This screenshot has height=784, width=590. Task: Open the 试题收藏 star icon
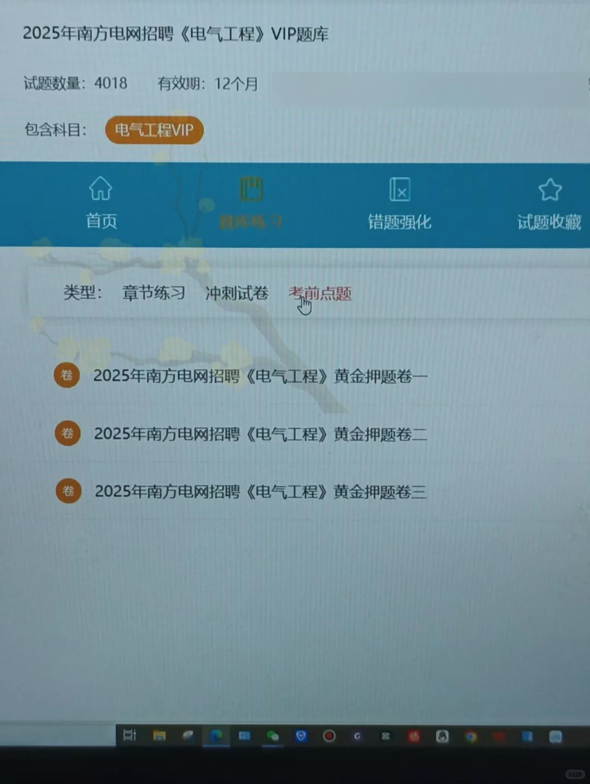tap(550, 190)
